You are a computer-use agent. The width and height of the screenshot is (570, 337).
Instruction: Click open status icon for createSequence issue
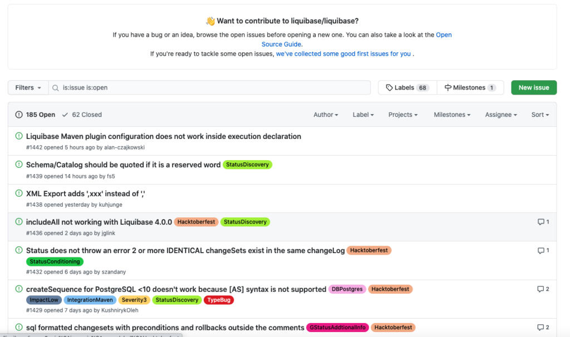tap(19, 289)
